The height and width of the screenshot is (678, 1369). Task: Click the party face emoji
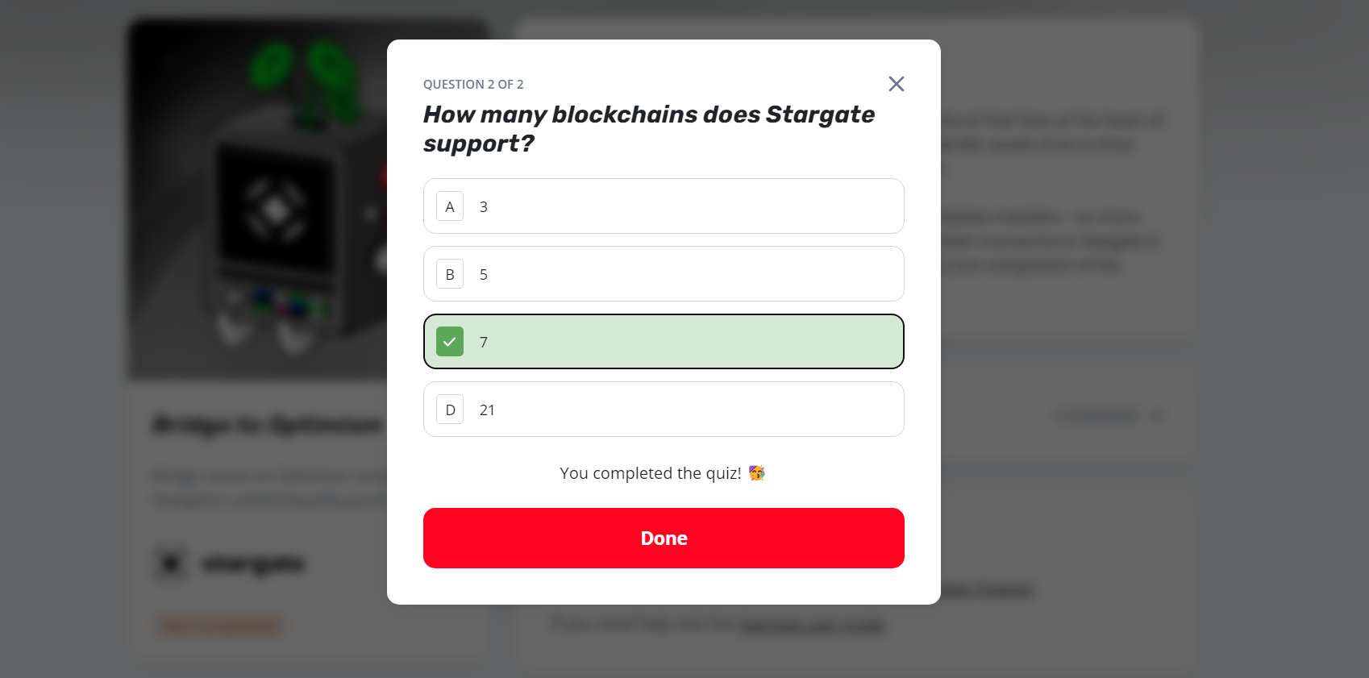coord(756,473)
